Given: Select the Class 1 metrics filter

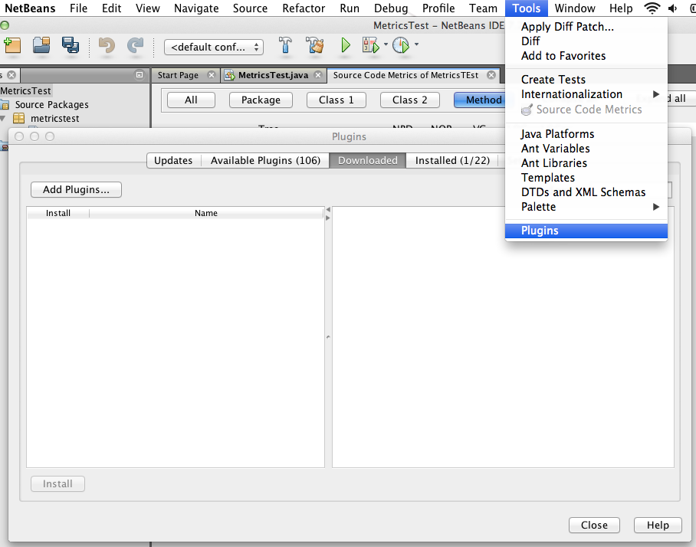Looking at the screenshot, I should pyautogui.click(x=336, y=100).
